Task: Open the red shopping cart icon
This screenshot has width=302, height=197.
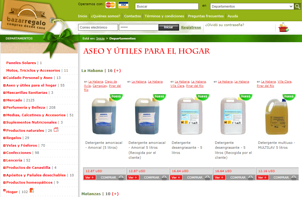Action: [x=283, y=28]
